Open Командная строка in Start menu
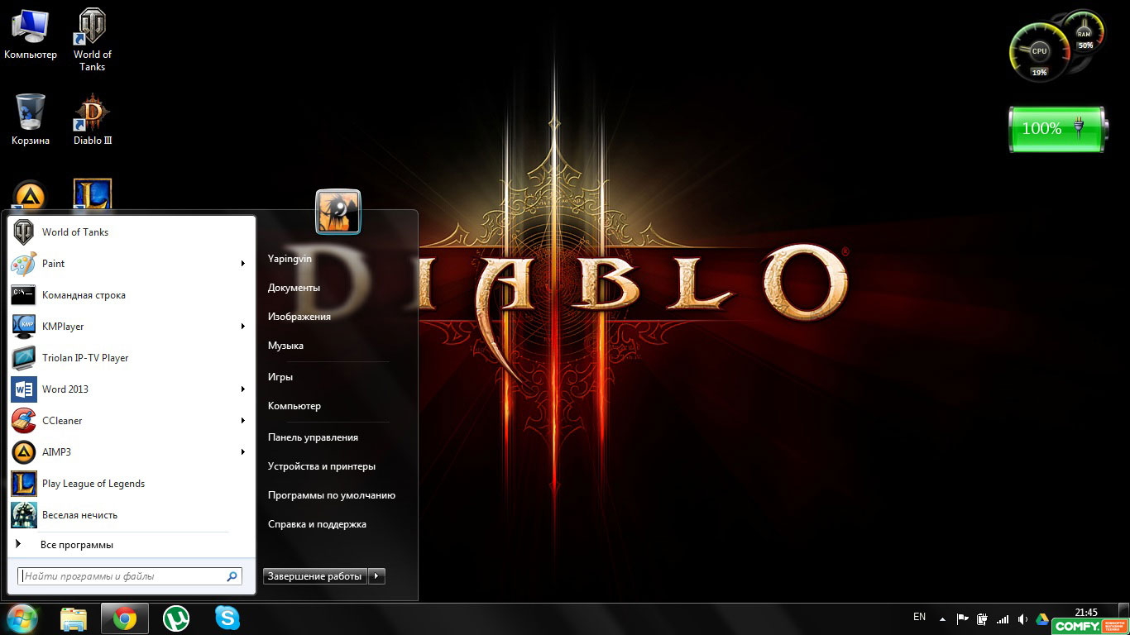1130x635 pixels. pos(131,295)
